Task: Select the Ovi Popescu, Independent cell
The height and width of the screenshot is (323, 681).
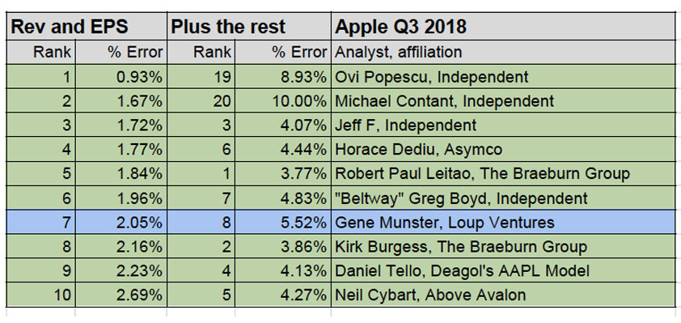Action: 504,77
